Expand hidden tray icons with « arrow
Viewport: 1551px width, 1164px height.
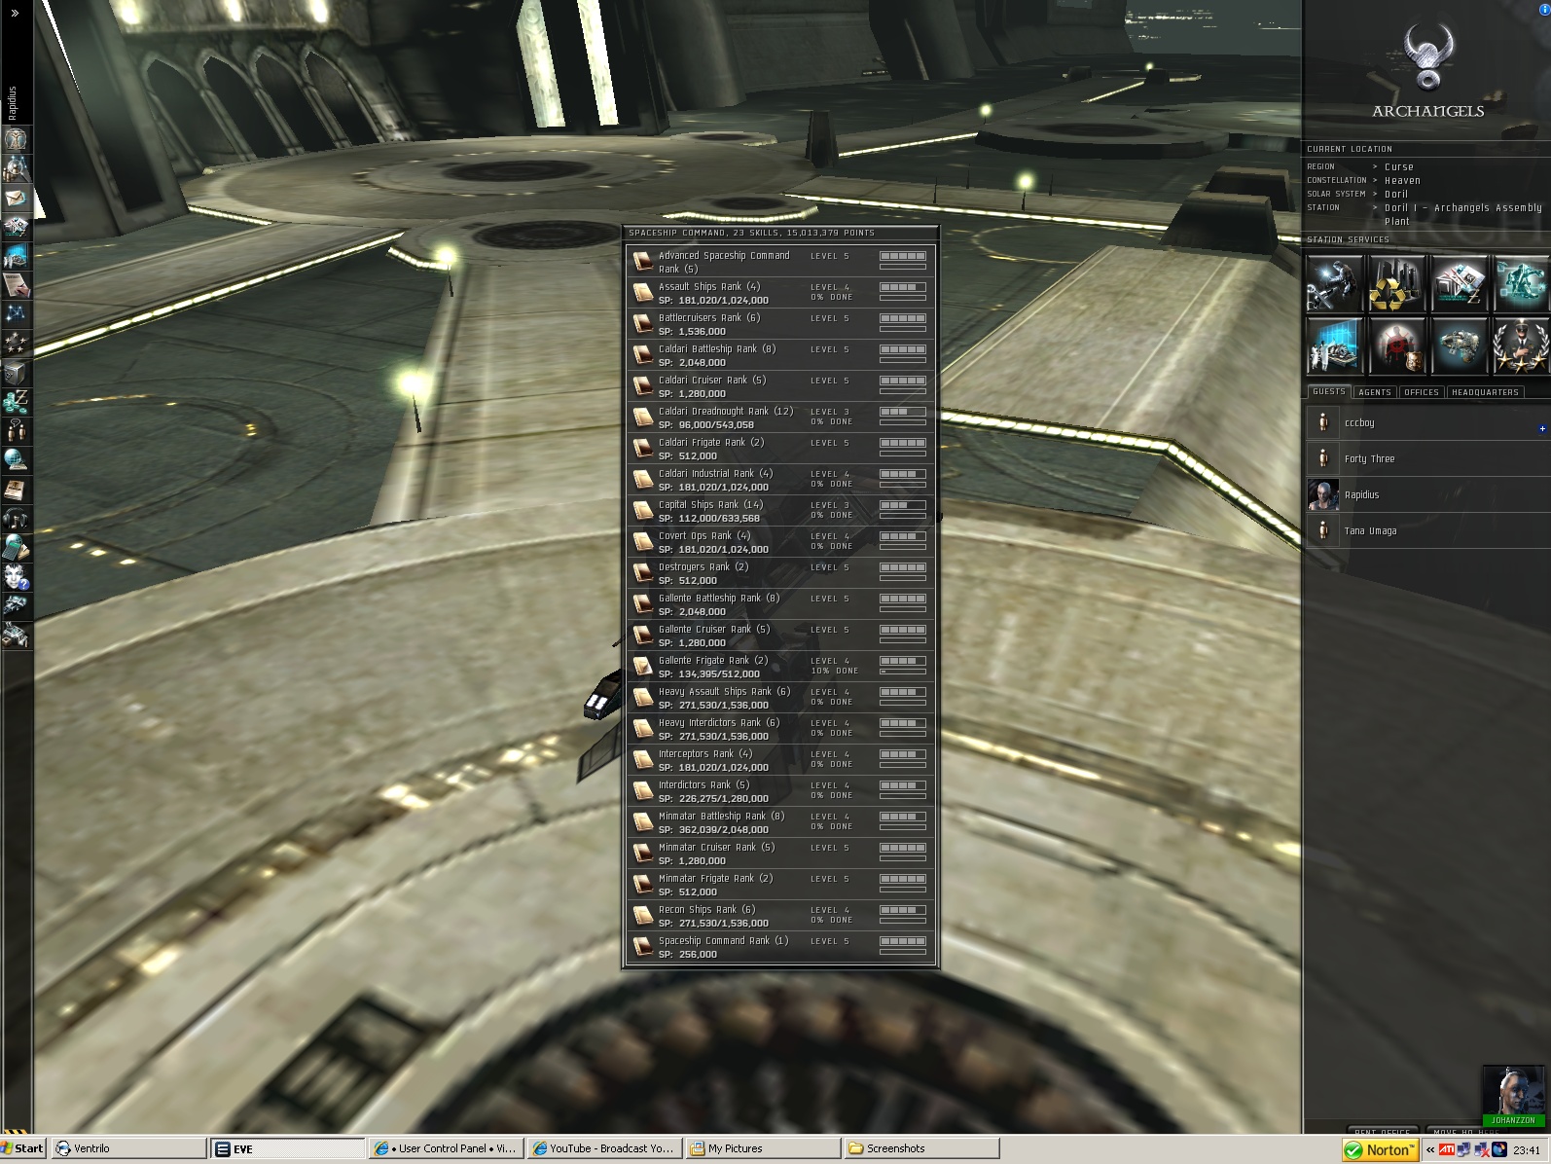tap(1430, 1149)
